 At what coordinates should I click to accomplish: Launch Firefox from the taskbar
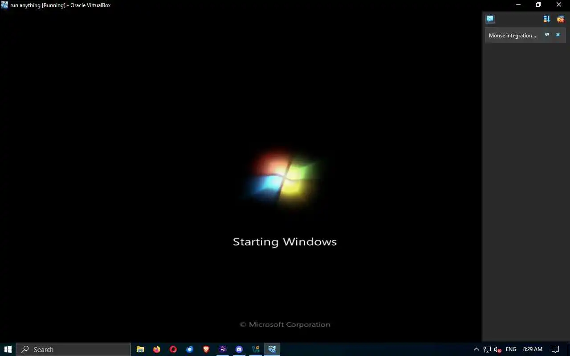[157, 349]
